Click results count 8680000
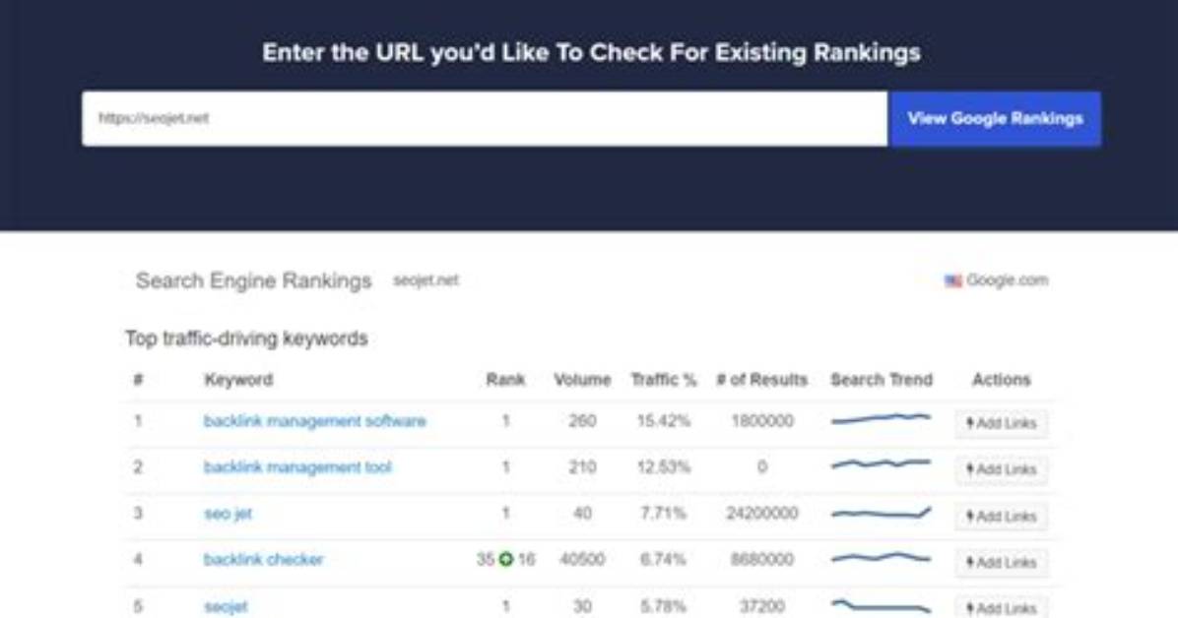1178x618 pixels. pos(761,559)
